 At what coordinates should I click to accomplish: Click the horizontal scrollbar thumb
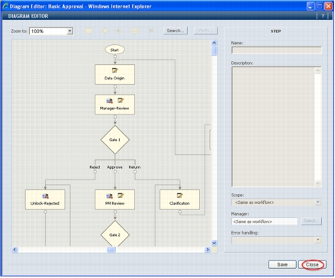point(111,250)
